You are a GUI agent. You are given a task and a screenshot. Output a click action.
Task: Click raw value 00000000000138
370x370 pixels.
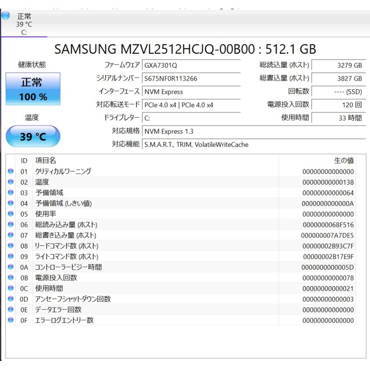[328, 182]
